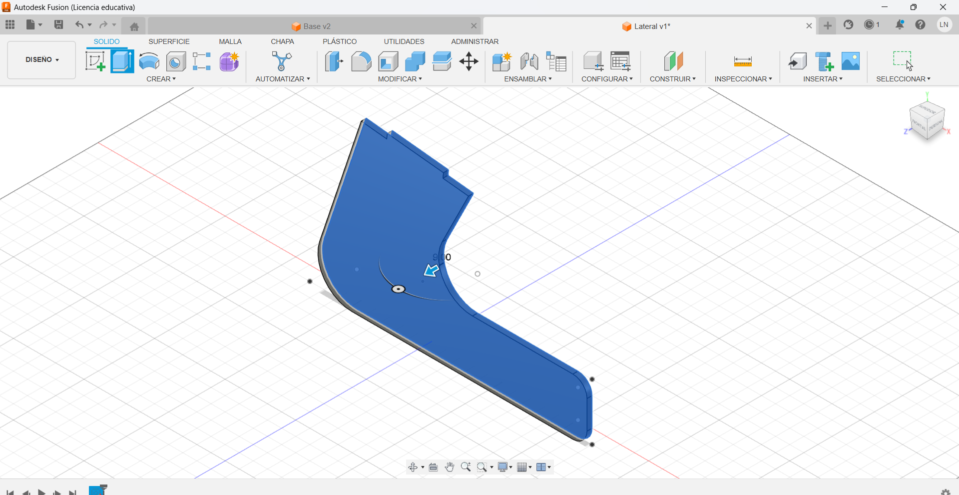Go to the Home tab icon
Viewport: 959px width, 495px height.
(134, 26)
